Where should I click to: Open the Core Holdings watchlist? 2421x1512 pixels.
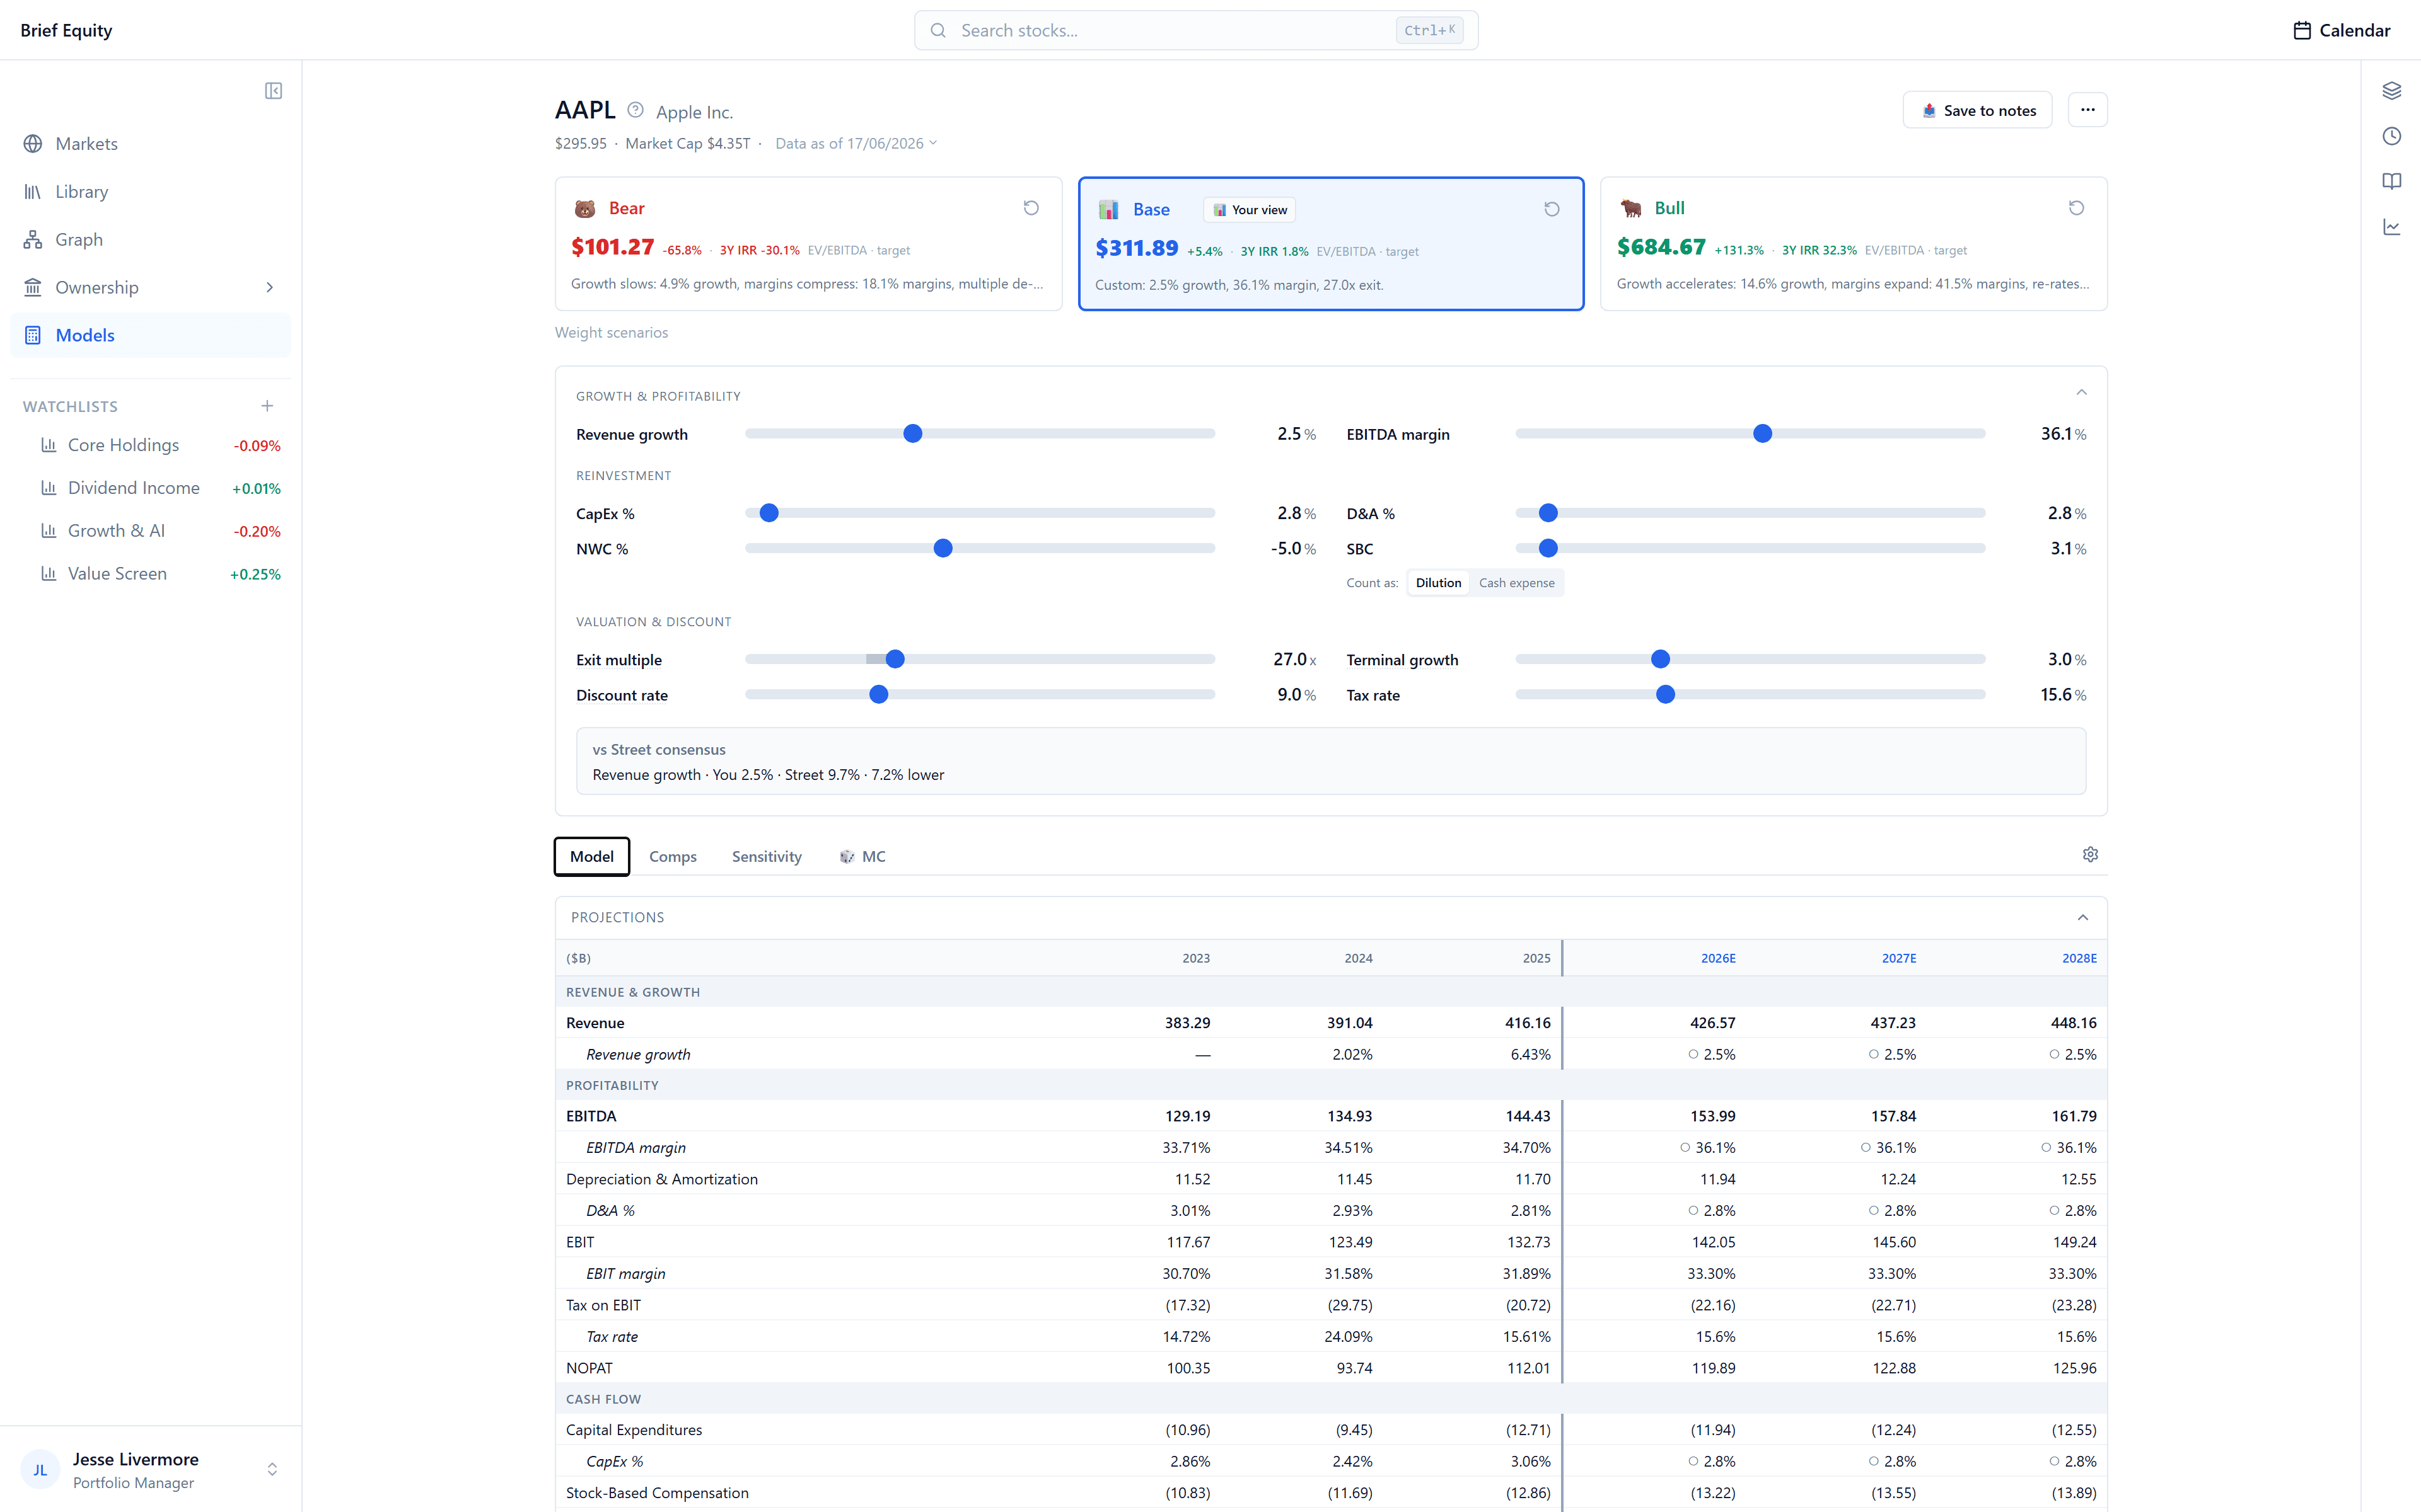pos(150,446)
